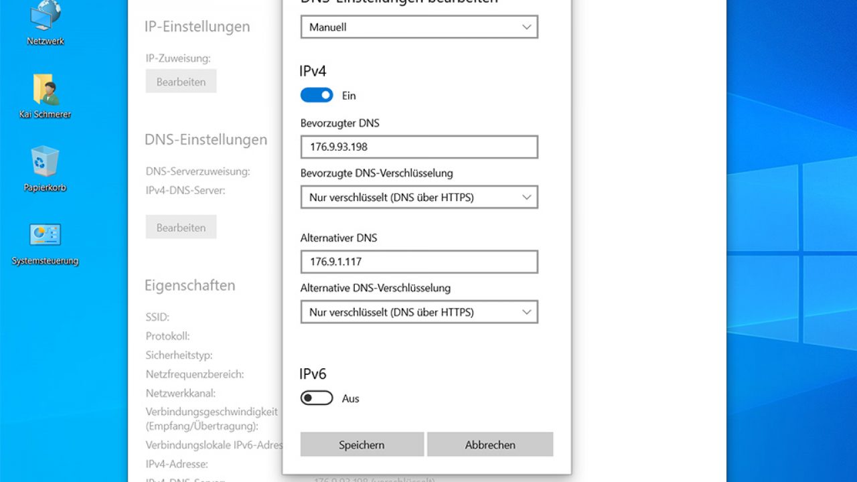Click the IPv4-DNS-Server: label under DNS-Serverzuweisung
Image resolution: width=857 pixels, height=482 pixels.
click(x=185, y=190)
